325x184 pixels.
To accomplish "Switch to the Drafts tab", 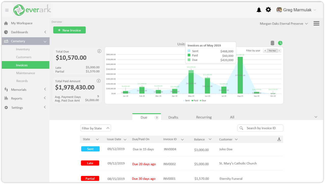I will tap(173, 117).
